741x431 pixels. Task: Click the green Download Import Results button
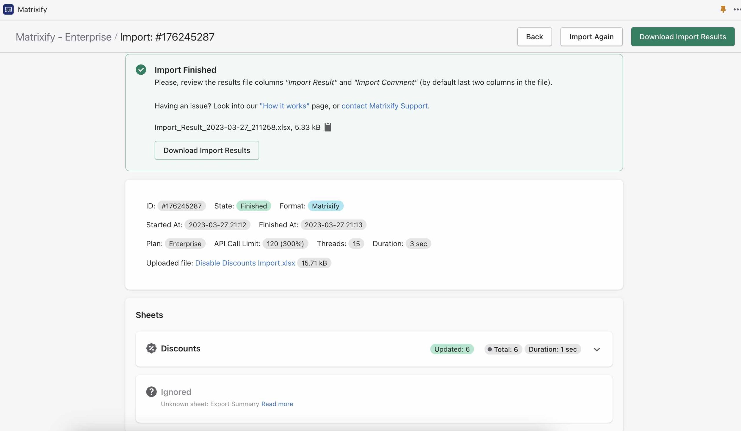coord(683,37)
